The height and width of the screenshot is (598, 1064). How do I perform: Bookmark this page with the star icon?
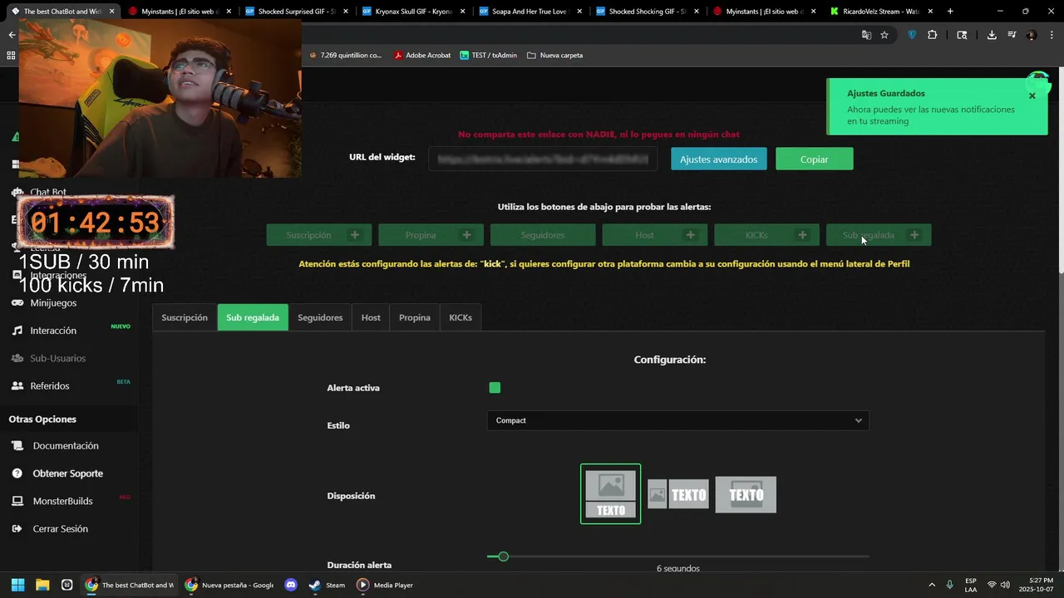point(884,35)
